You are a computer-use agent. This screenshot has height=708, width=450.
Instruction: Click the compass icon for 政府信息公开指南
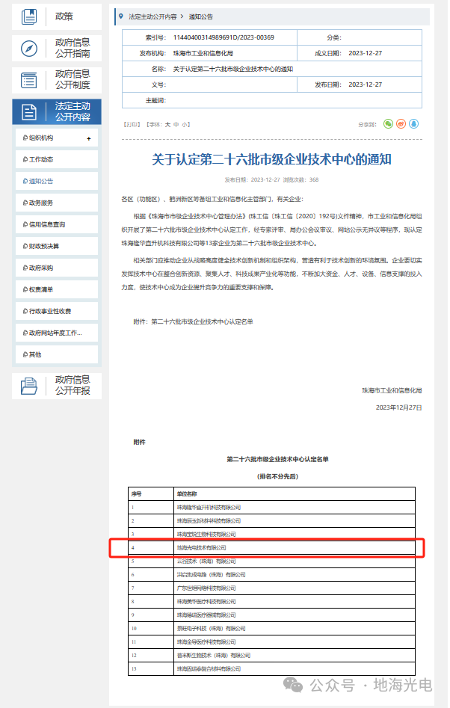coord(29,49)
